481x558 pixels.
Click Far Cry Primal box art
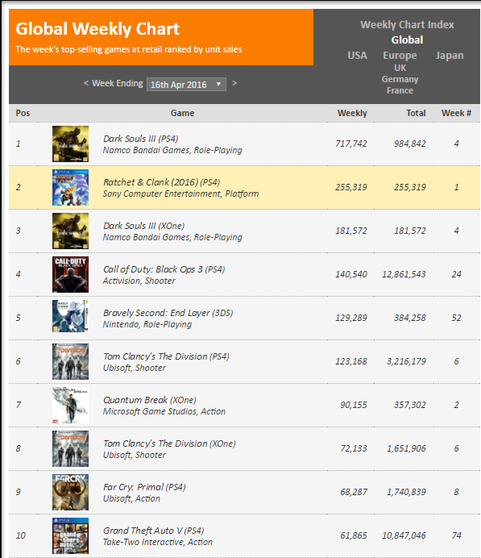(70, 493)
